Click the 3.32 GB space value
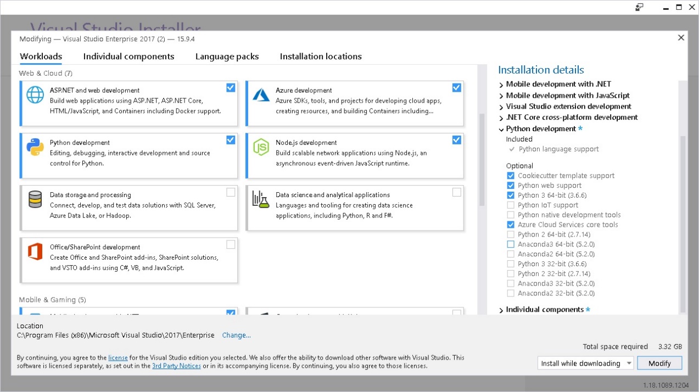The width and height of the screenshot is (699, 392). (x=670, y=347)
